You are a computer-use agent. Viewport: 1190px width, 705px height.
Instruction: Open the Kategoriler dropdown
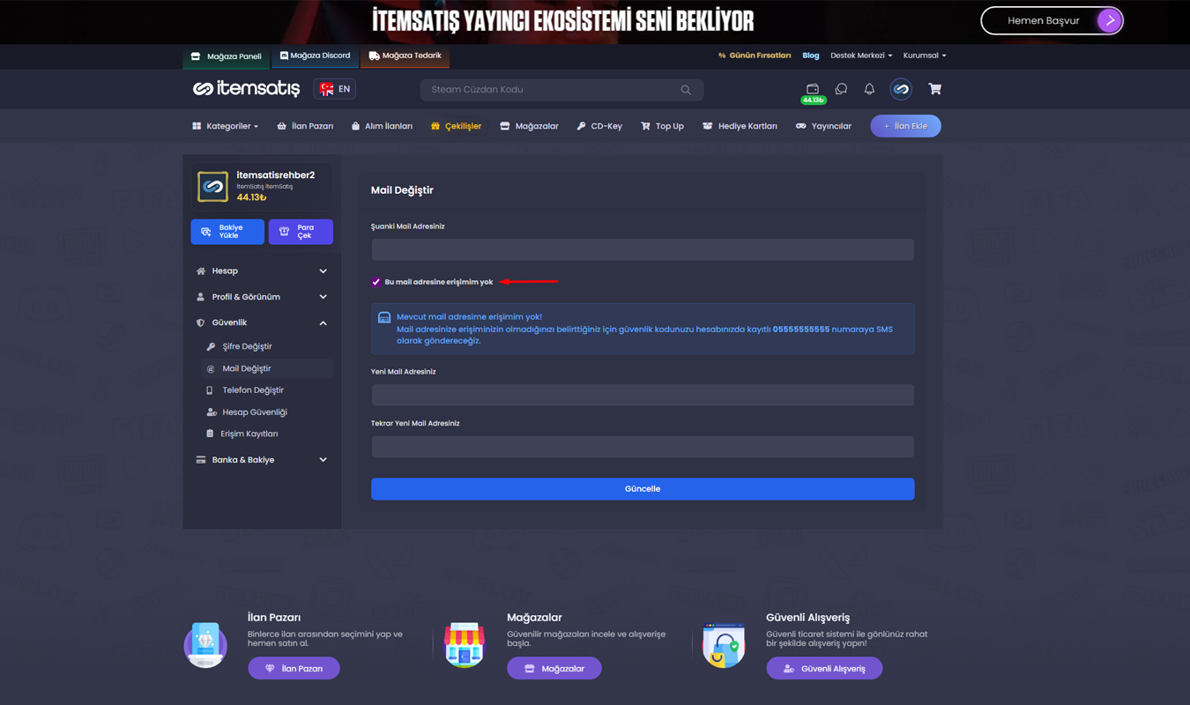[x=226, y=126]
